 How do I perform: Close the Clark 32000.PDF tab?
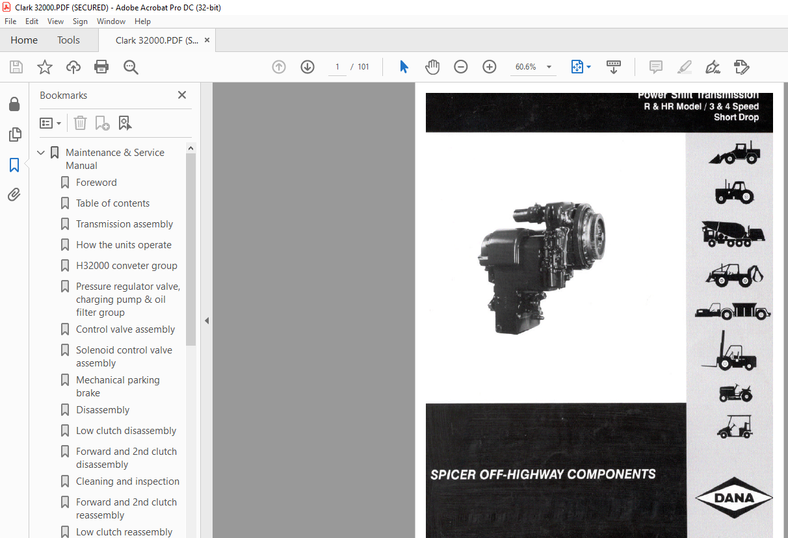coord(207,40)
